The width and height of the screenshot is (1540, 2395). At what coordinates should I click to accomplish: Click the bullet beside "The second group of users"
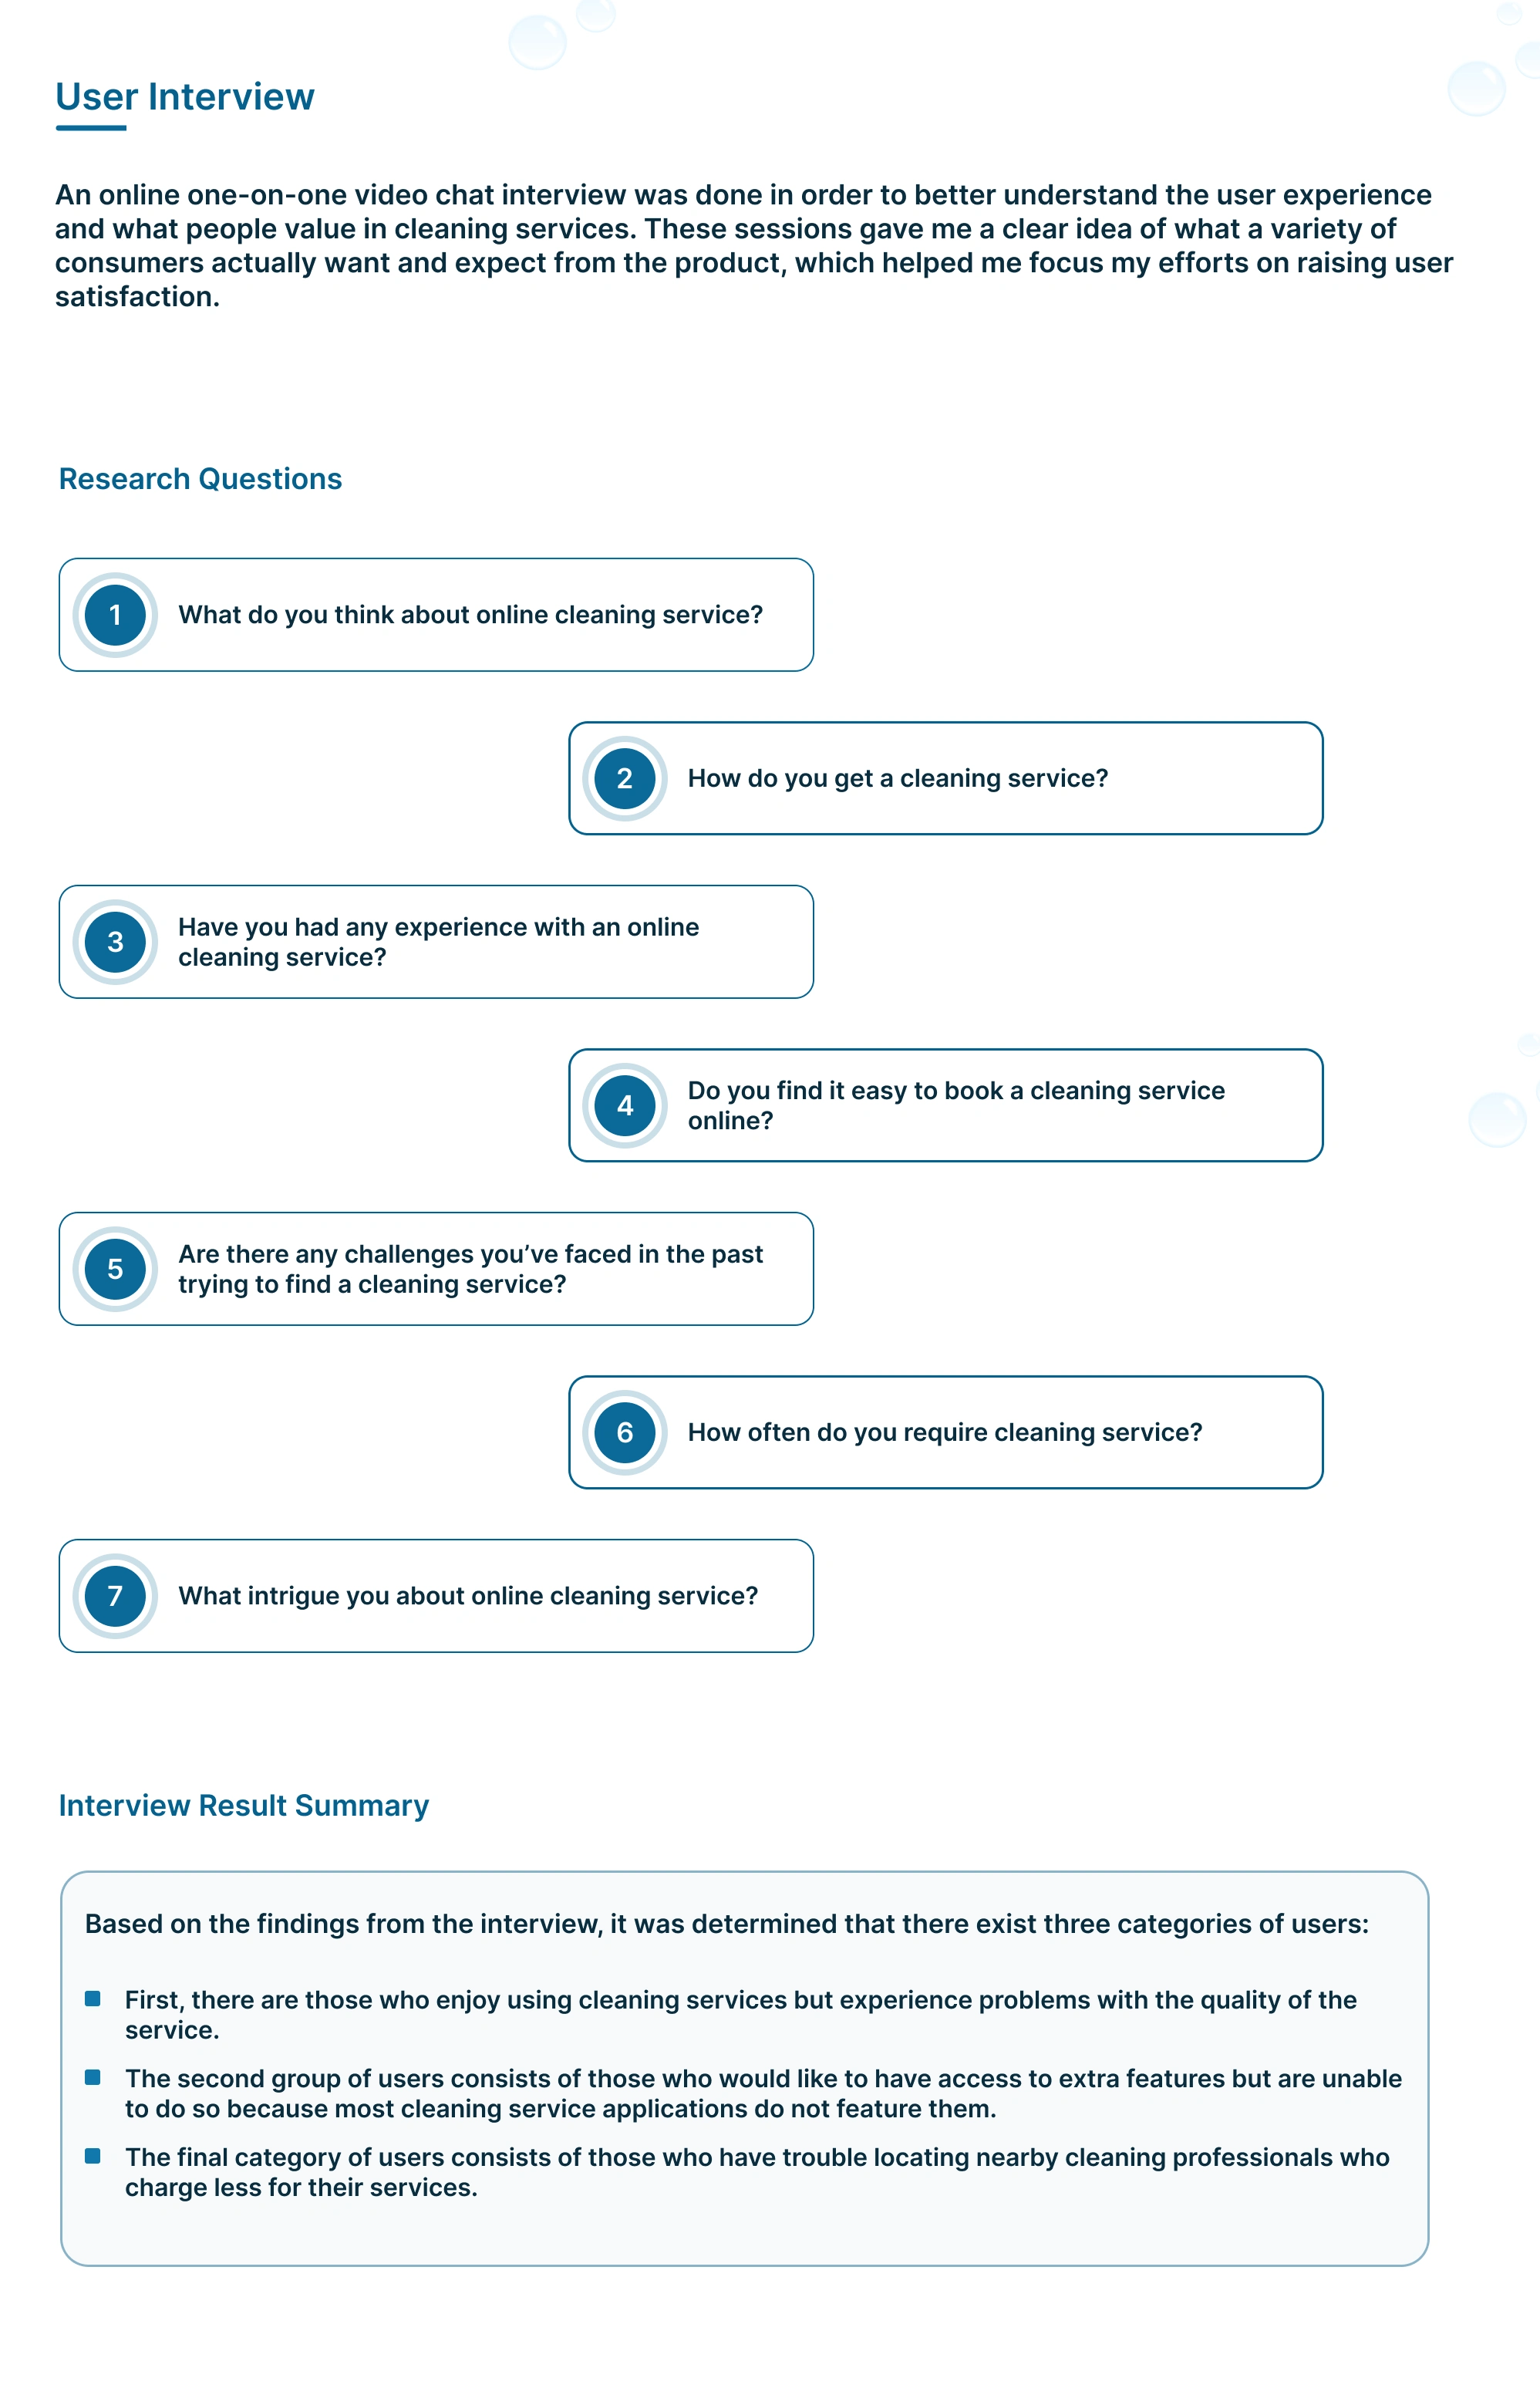tap(93, 2077)
